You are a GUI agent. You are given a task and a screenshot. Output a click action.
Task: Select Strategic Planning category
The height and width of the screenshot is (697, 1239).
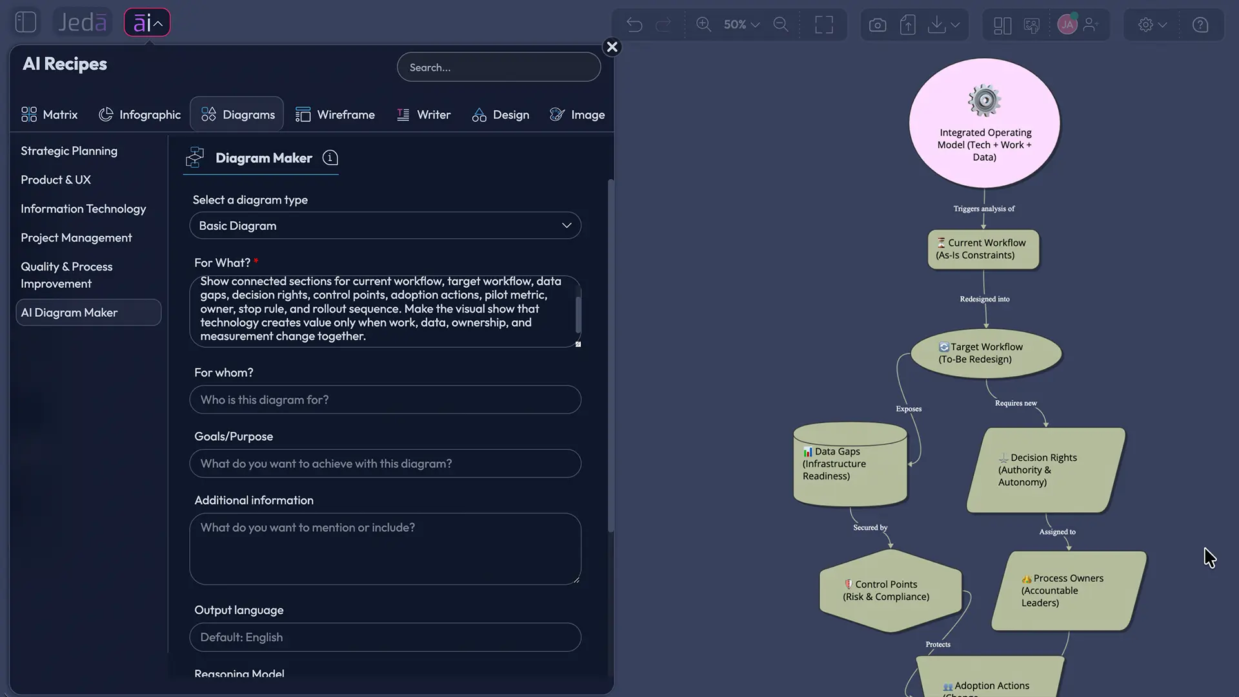(x=69, y=151)
